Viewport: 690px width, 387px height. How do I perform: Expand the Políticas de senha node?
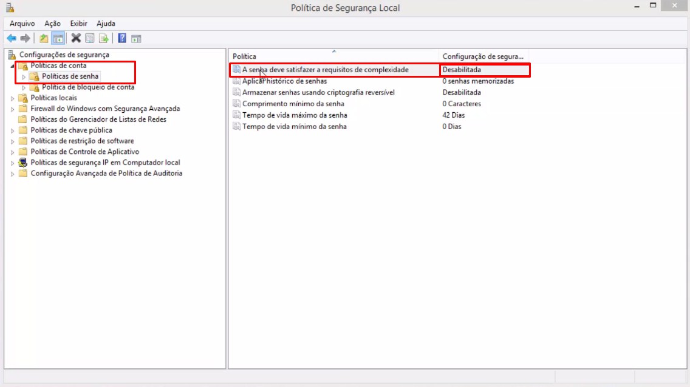[24, 77]
